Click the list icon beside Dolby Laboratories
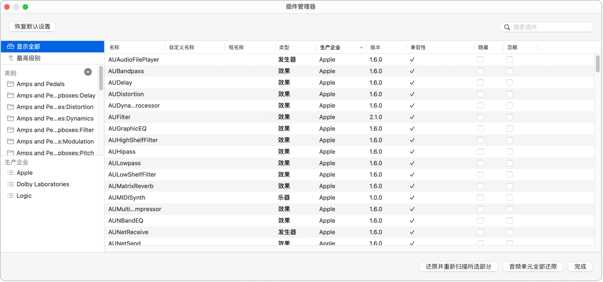Viewport: 603px width, 282px height. click(x=10, y=184)
